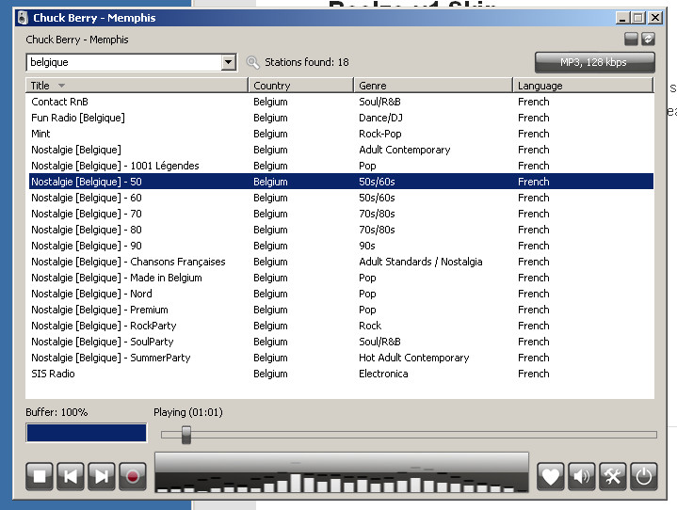
Task: Click the blue buffer progress bar
Action: 87,433
